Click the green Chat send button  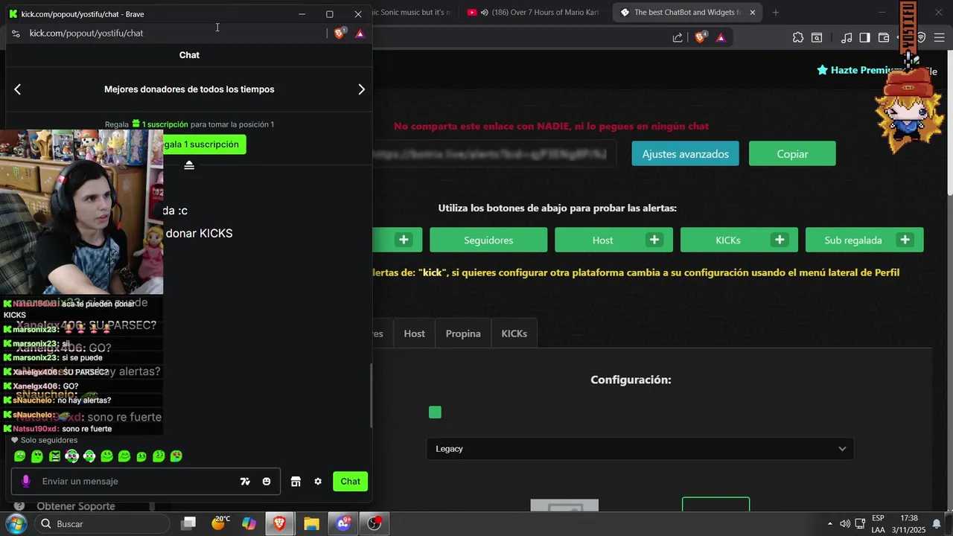click(x=350, y=482)
